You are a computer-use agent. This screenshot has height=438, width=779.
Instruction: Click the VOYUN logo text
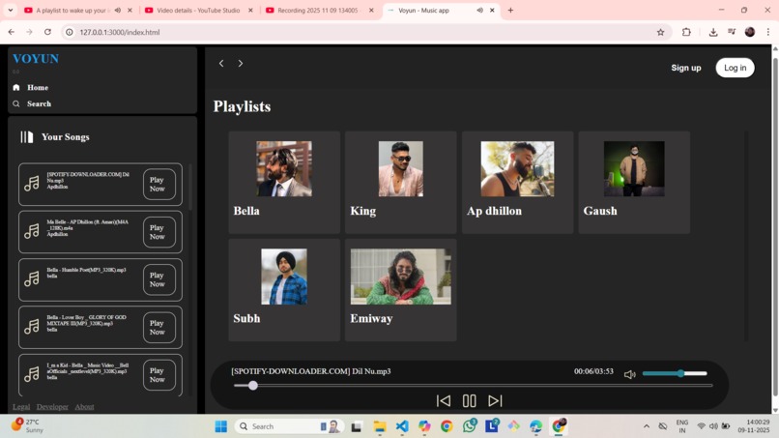pos(36,59)
